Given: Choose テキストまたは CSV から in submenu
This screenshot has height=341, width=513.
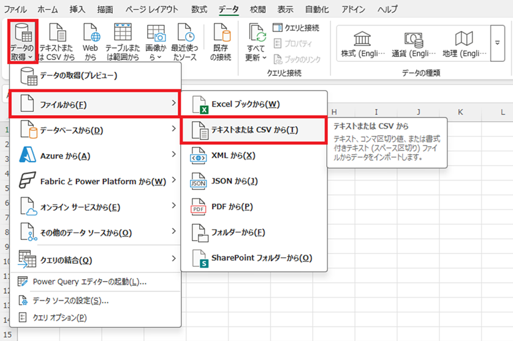Looking at the screenshot, I should click(254, 130).
